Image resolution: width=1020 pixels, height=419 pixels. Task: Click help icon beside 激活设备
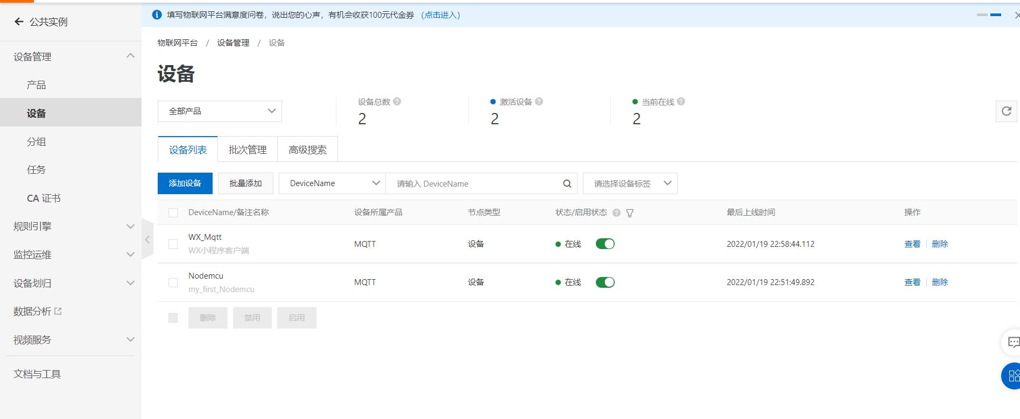[x=539, y=101]
